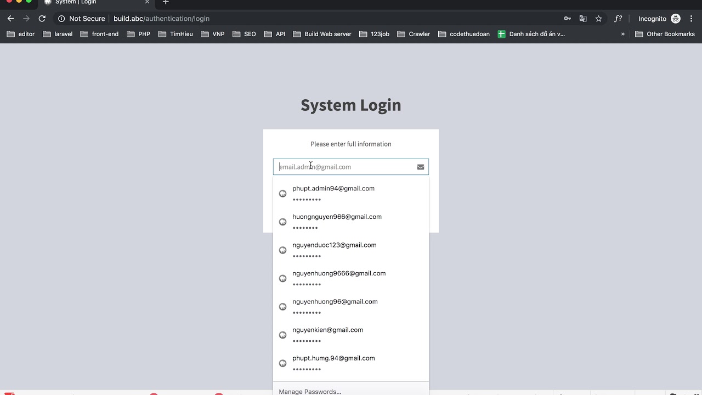Open the codethuedoan bookmark folder
Image resolution: width=702 pixels, height=395 pixels.
(463, 34)
